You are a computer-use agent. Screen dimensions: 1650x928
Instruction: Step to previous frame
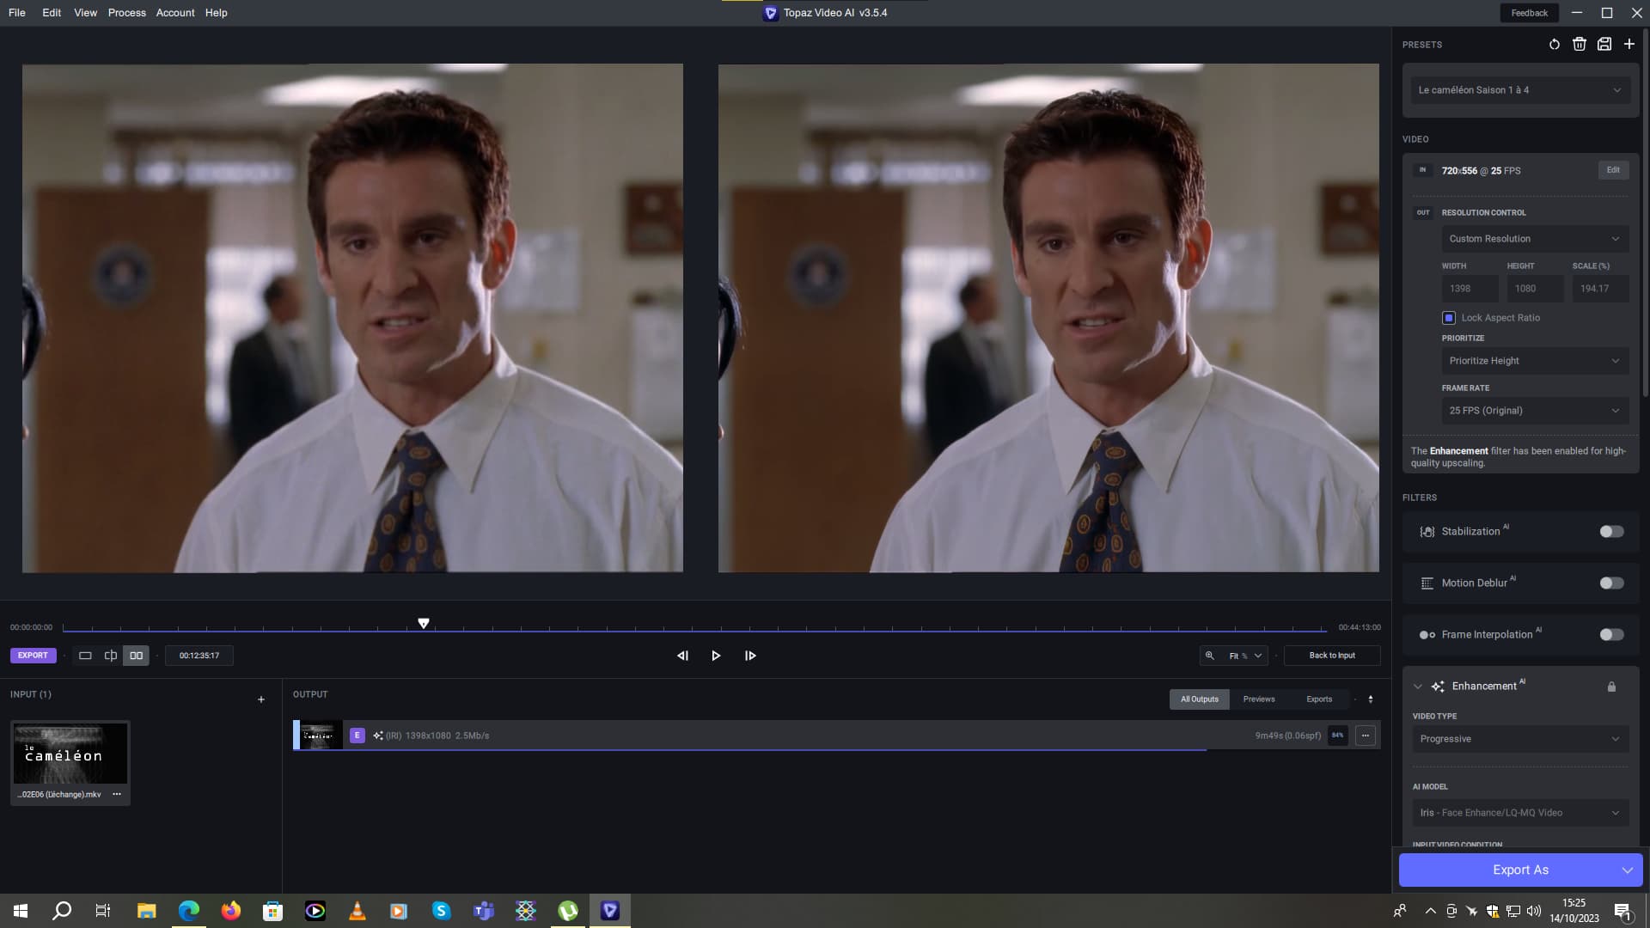click(682, 656)
